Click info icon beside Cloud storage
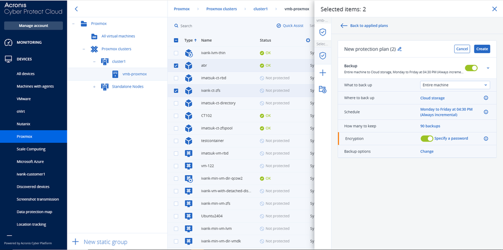The image size is (503, 250). coord(486,98)
